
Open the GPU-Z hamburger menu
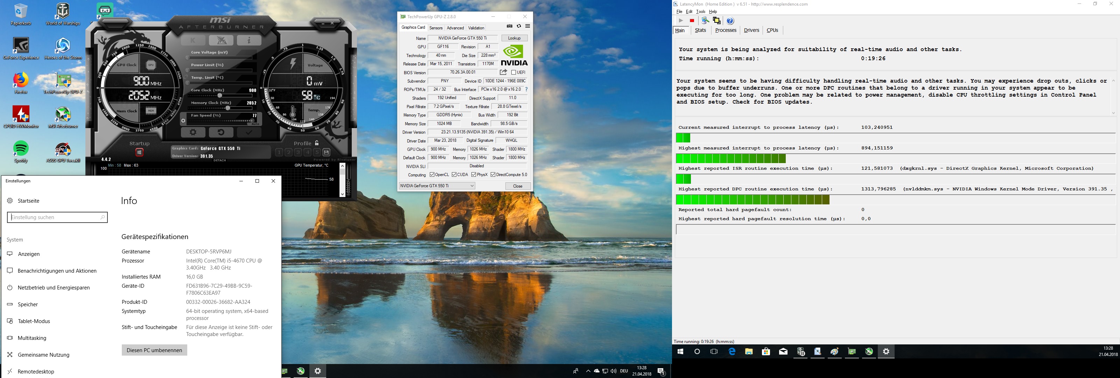[x=527, y=27]
